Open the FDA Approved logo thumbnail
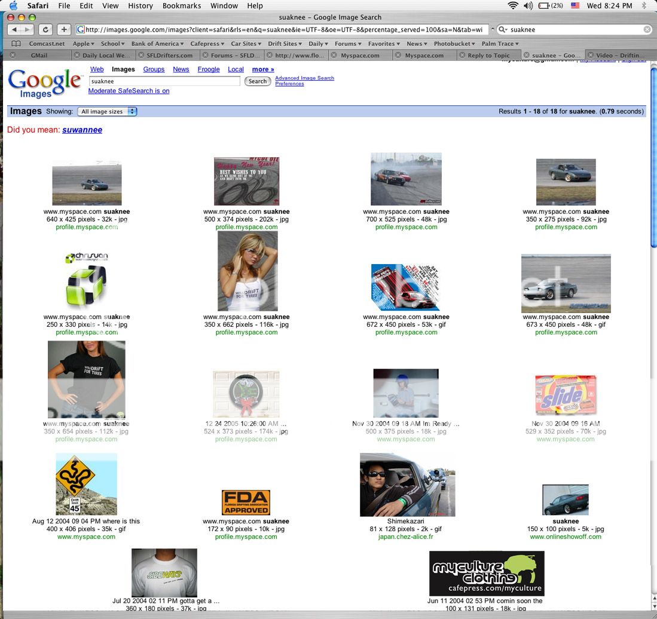Image resolution: width=657 pixels, height=619 pixels. 246,502
